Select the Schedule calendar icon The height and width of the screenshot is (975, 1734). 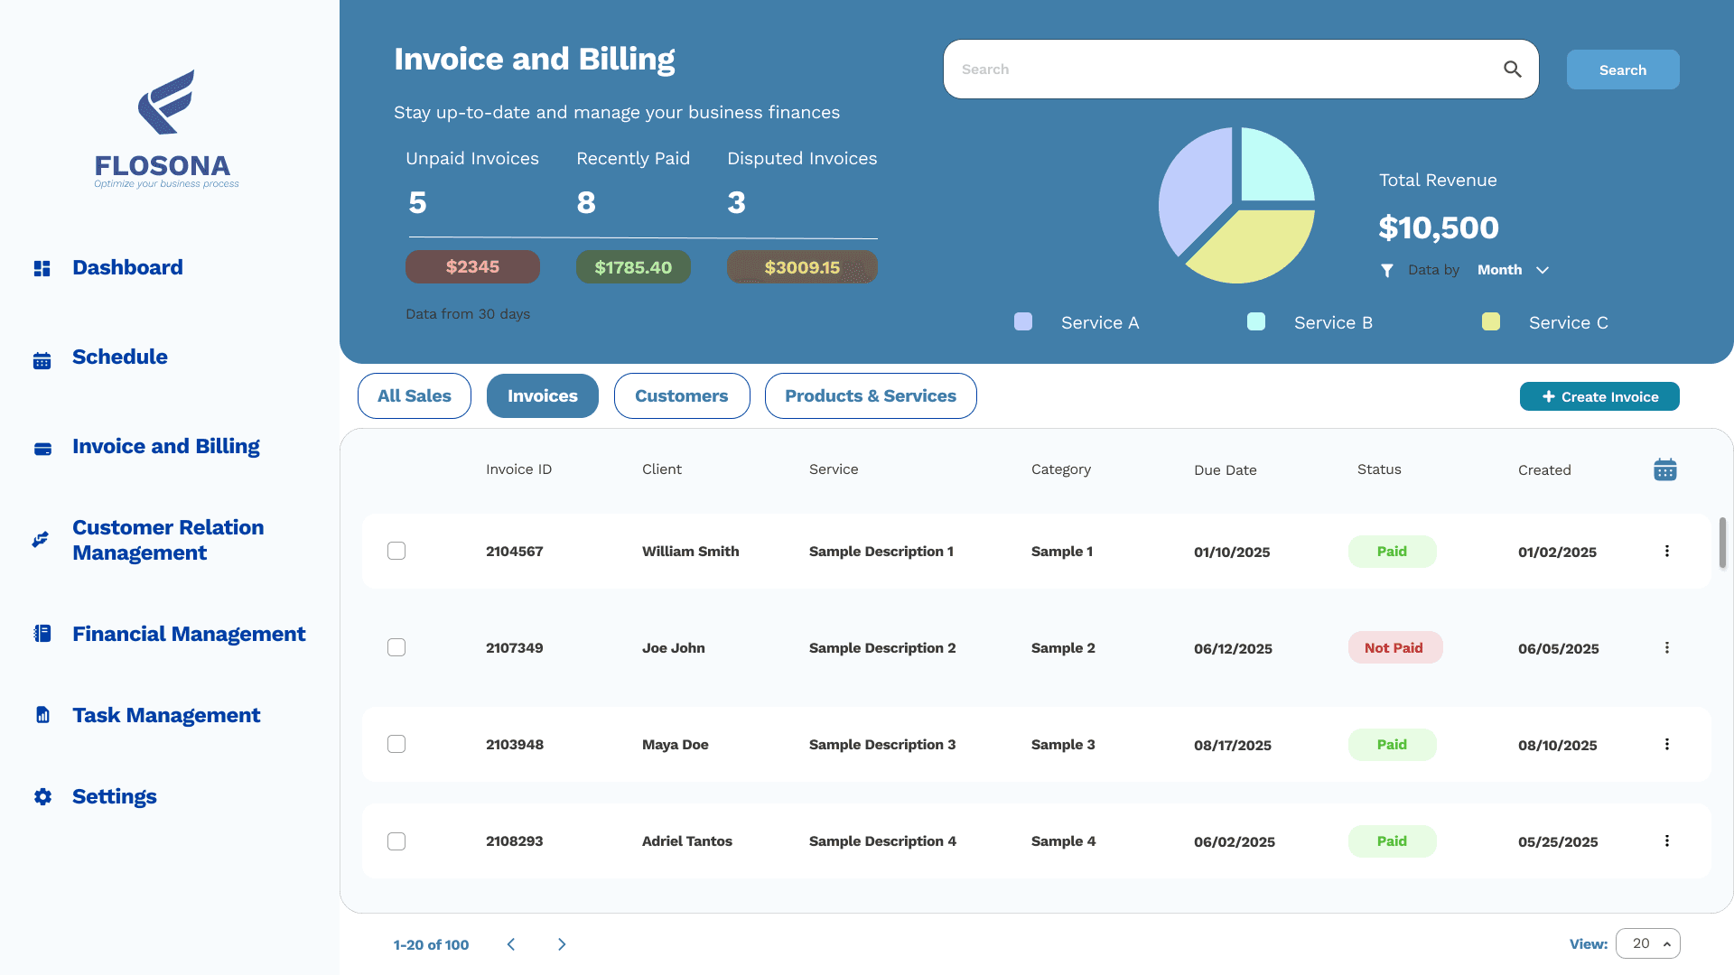[42, 358]
